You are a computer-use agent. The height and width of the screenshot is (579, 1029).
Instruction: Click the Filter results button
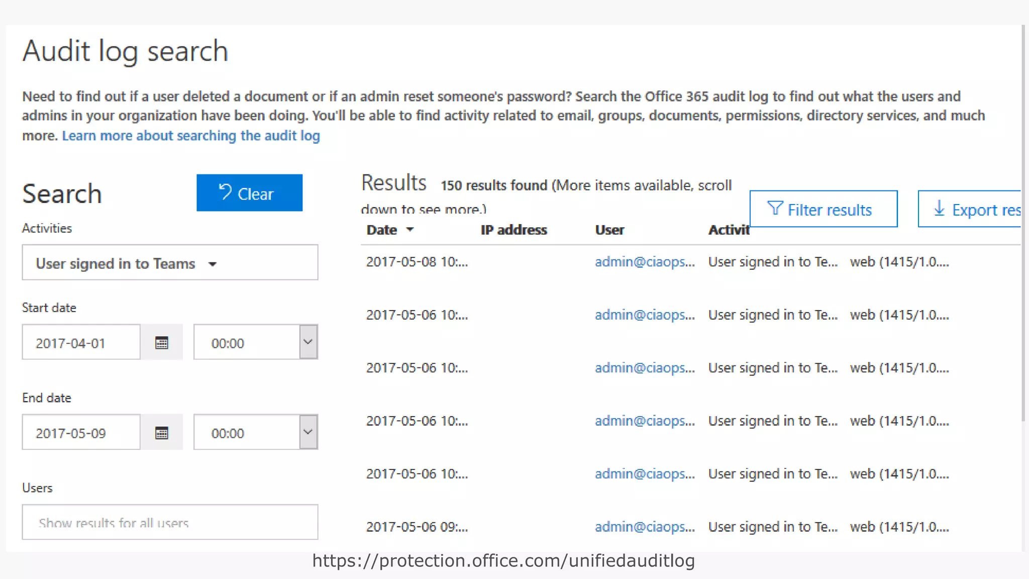(824, 209)
